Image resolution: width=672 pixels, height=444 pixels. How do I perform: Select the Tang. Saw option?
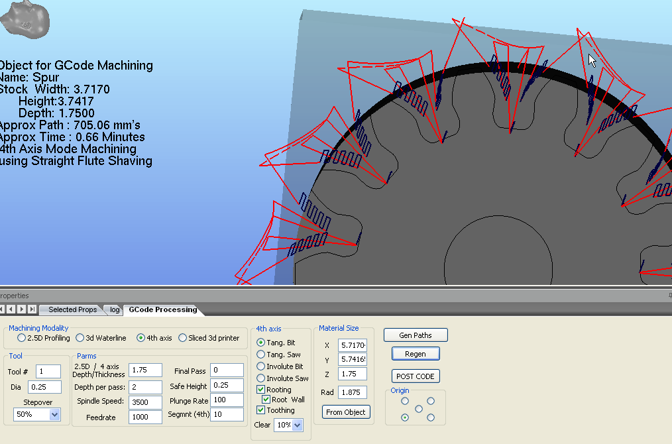pyautogui.click(x=261, y=355)
